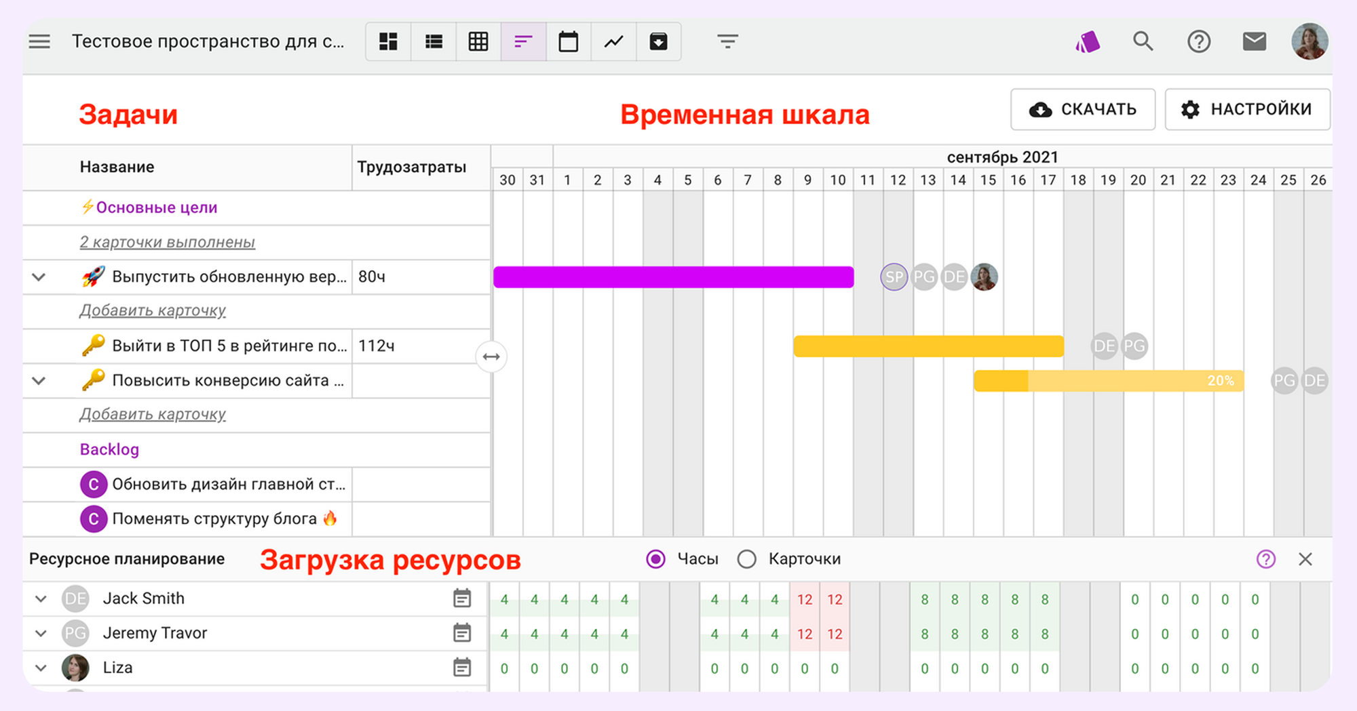Open the list view icon
Viewport: 1357px width, 711px height.
click(x=433, y=41)
